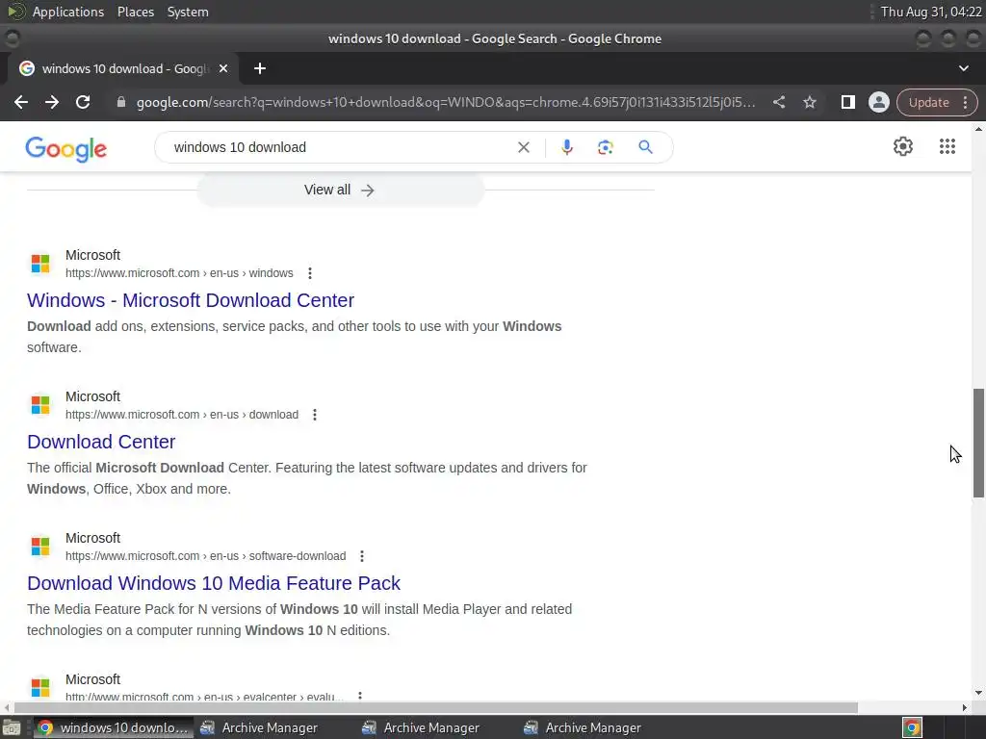View site security lock info

click(x=121, y=102)
